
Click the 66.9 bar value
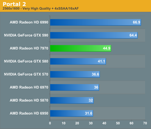point(136,22)
